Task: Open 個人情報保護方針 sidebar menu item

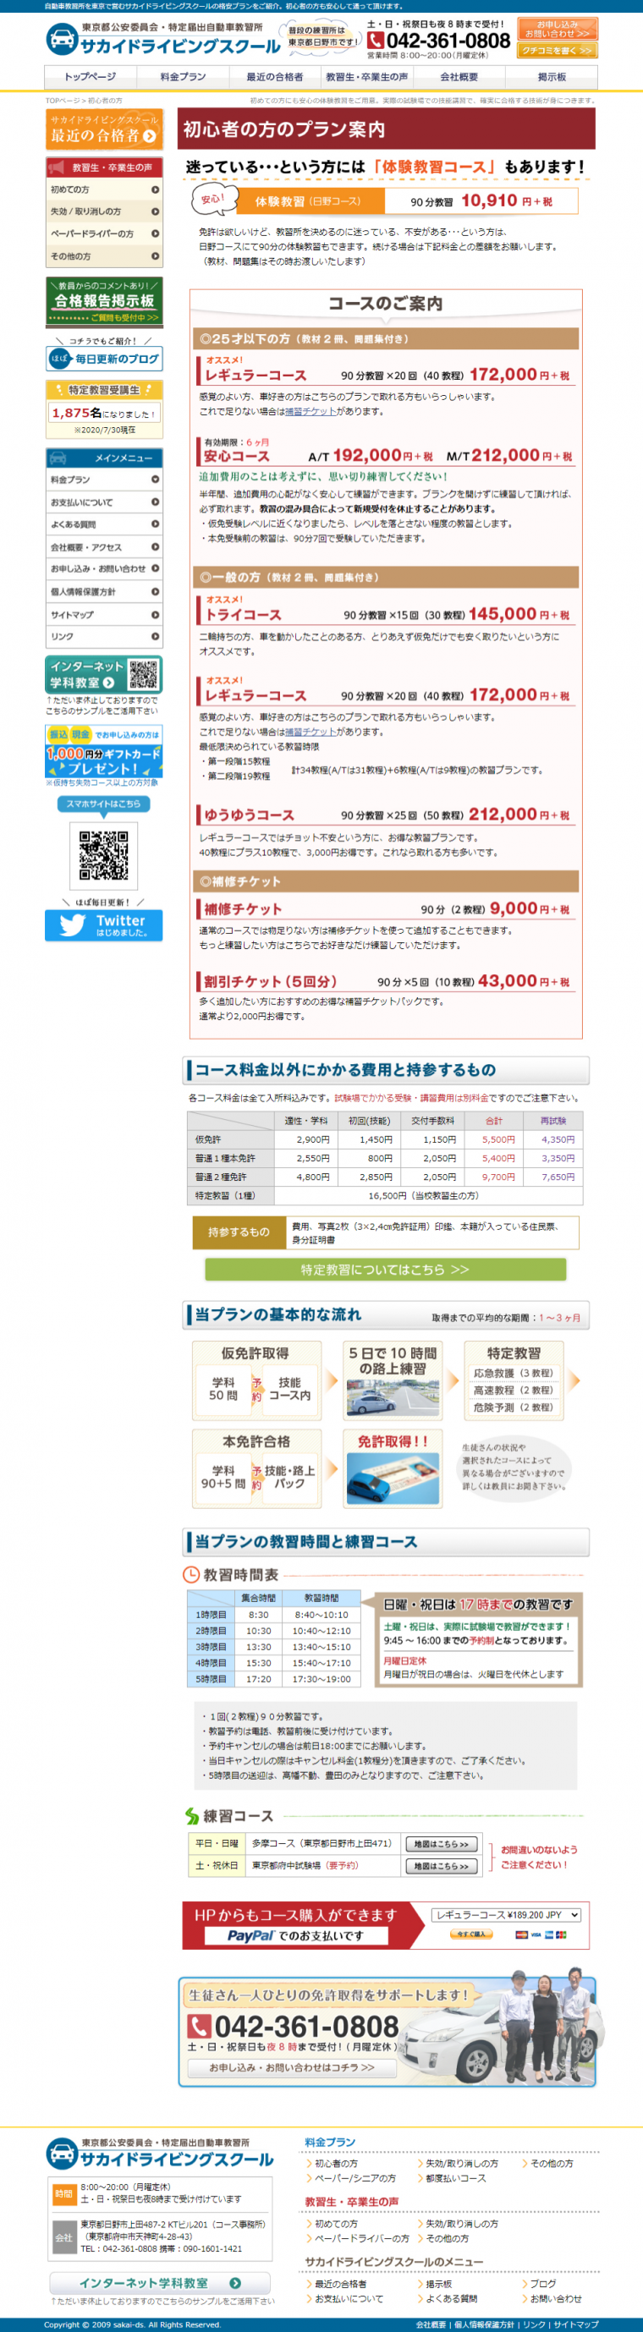Action: (x=103, y=591)
